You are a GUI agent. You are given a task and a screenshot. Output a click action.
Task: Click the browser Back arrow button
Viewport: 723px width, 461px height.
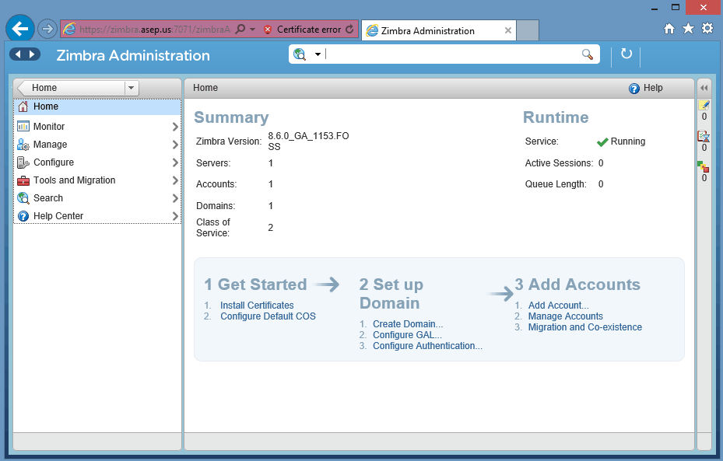(19, 29)
